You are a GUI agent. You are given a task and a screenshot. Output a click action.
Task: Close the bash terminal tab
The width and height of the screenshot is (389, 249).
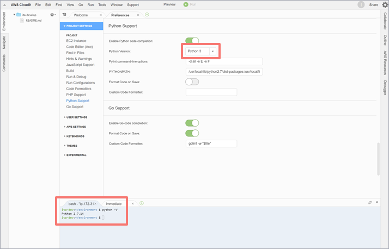click(x=95, y=204)
